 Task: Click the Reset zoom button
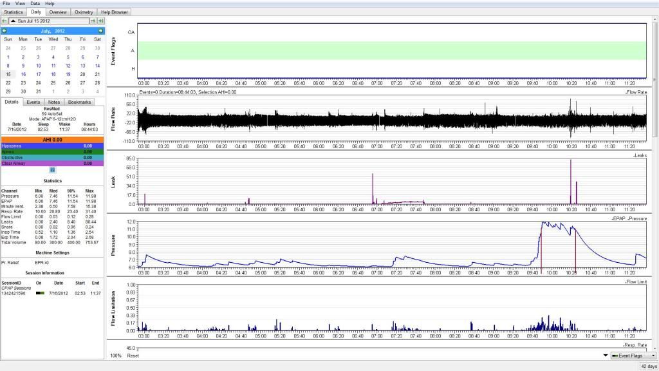(133, 356)
